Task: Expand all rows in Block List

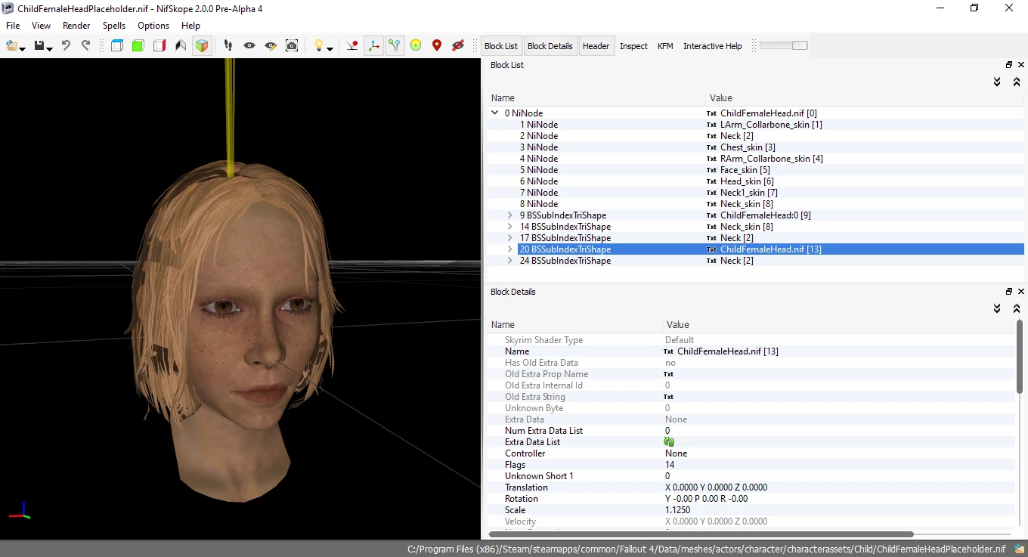Action: (x=997, y=82)
